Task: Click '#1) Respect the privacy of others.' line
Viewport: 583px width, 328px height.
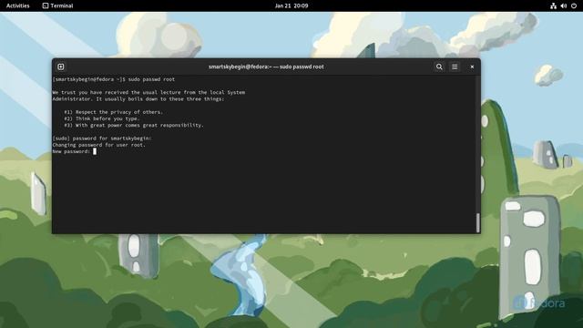Action: pos(113,112)
